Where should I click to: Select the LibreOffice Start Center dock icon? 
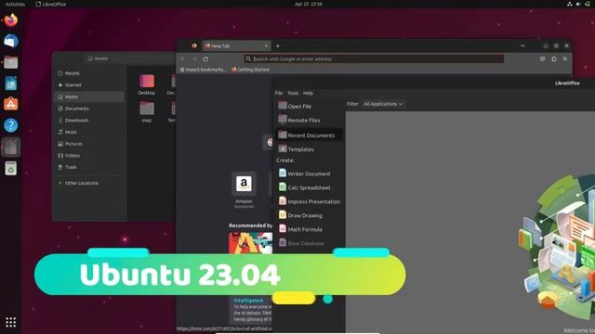(x=10, y=147)
